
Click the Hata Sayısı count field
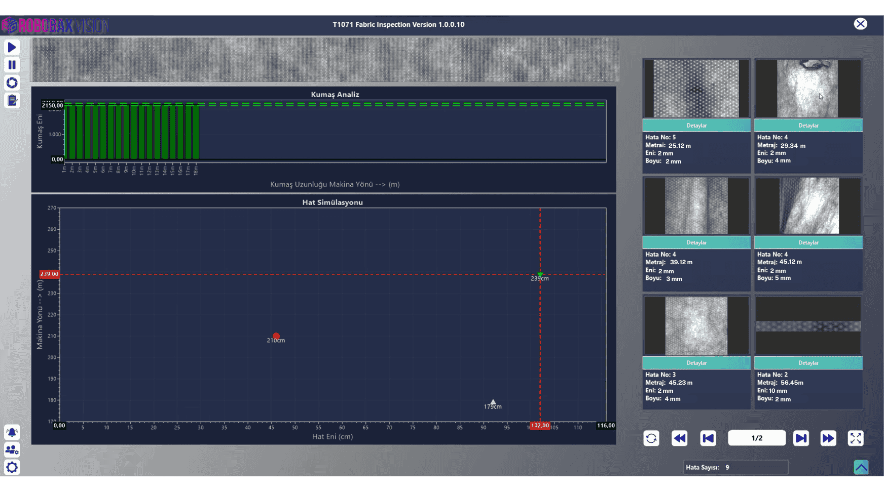(x=736, y=467)
